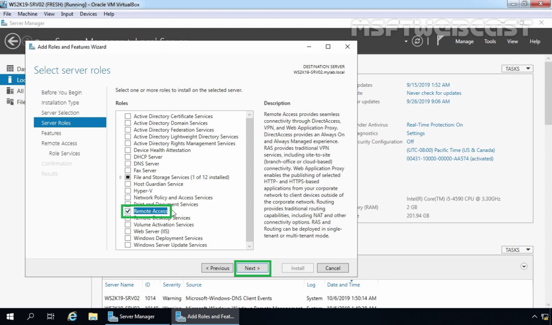Select Features step in wizard sidebar

pos(51,133)
